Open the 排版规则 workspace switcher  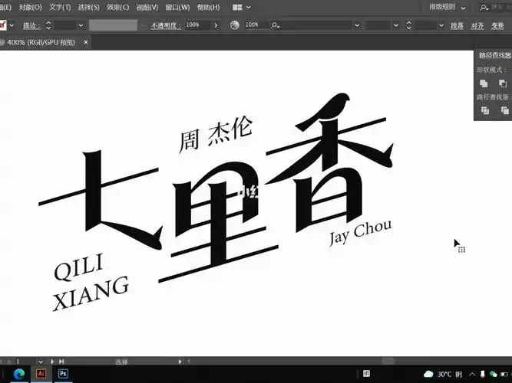coord(447,7)
